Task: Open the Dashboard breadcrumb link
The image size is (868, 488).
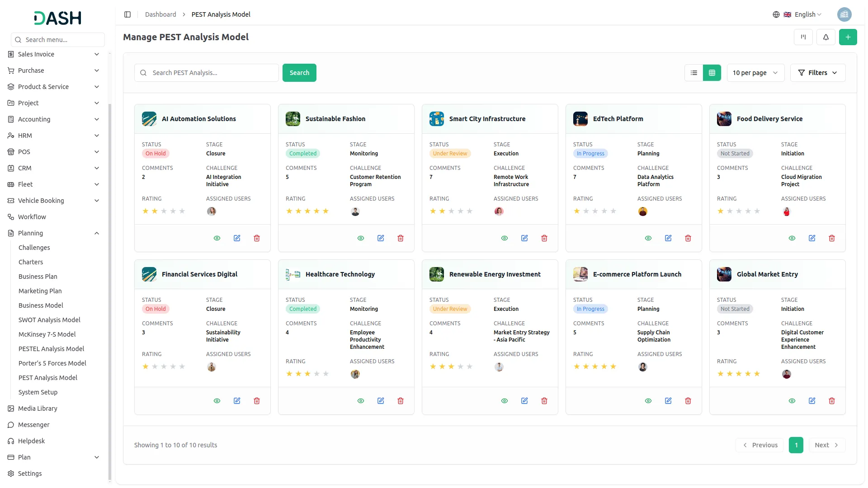Action: click(x=160, y=14)
